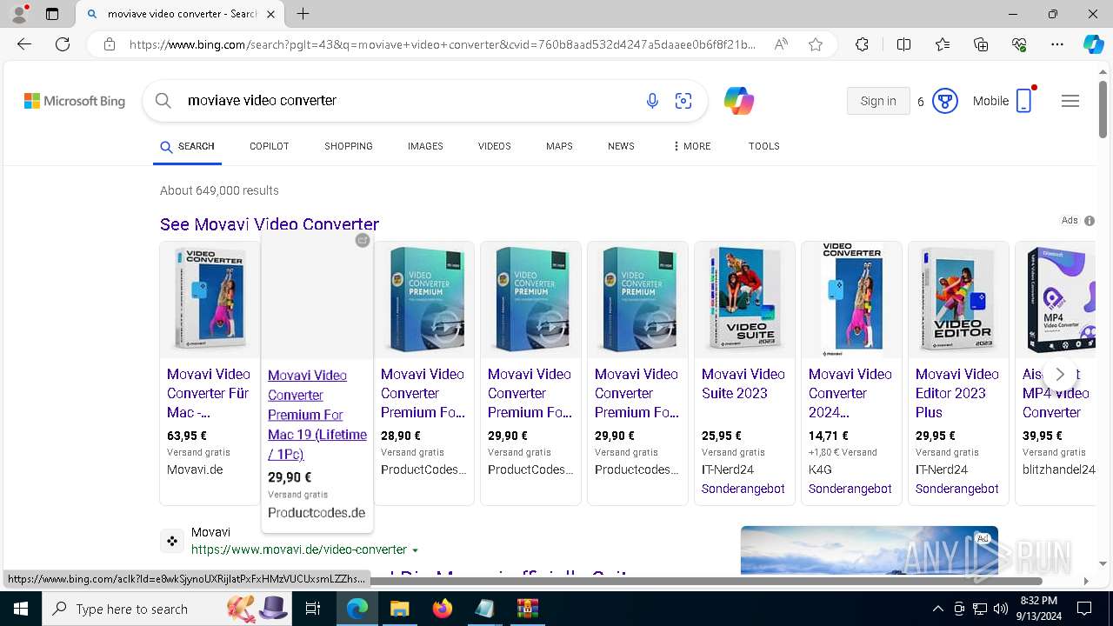Go back to previous page

(x=24, y=44)
